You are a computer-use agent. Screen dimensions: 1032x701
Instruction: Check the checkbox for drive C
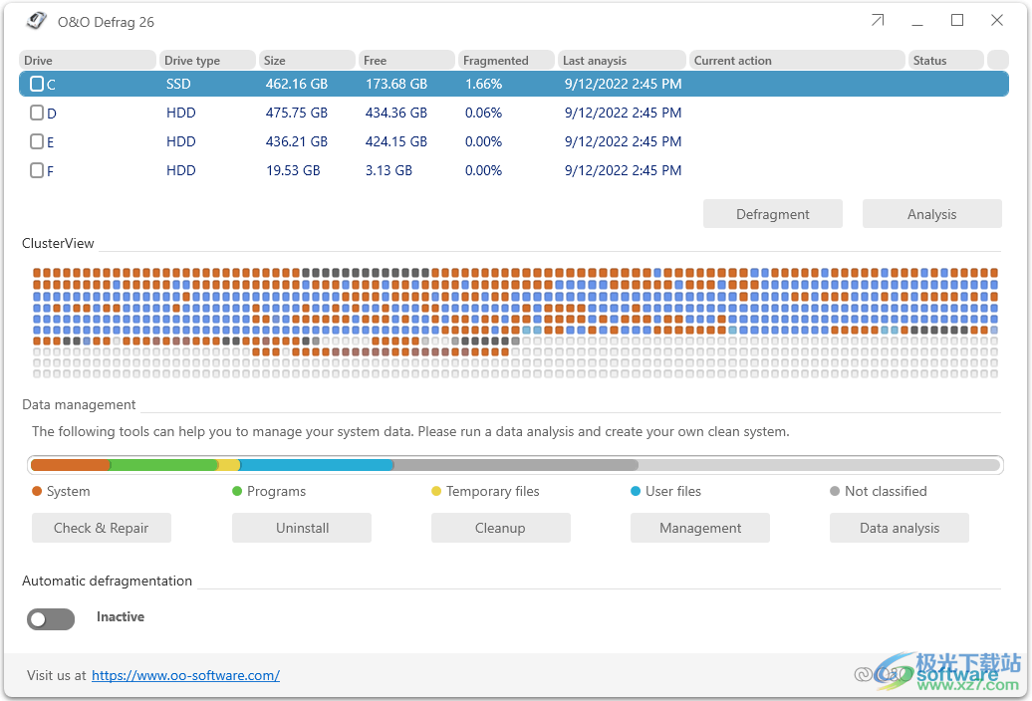tap(37, 84)
